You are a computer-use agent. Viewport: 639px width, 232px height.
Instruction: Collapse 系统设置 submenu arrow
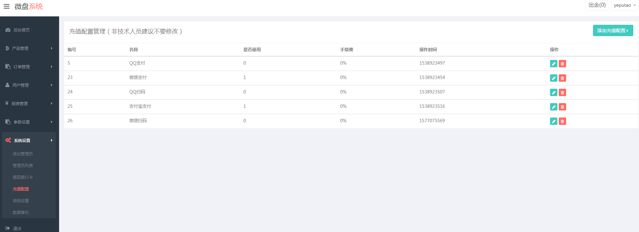click(52, 140)
